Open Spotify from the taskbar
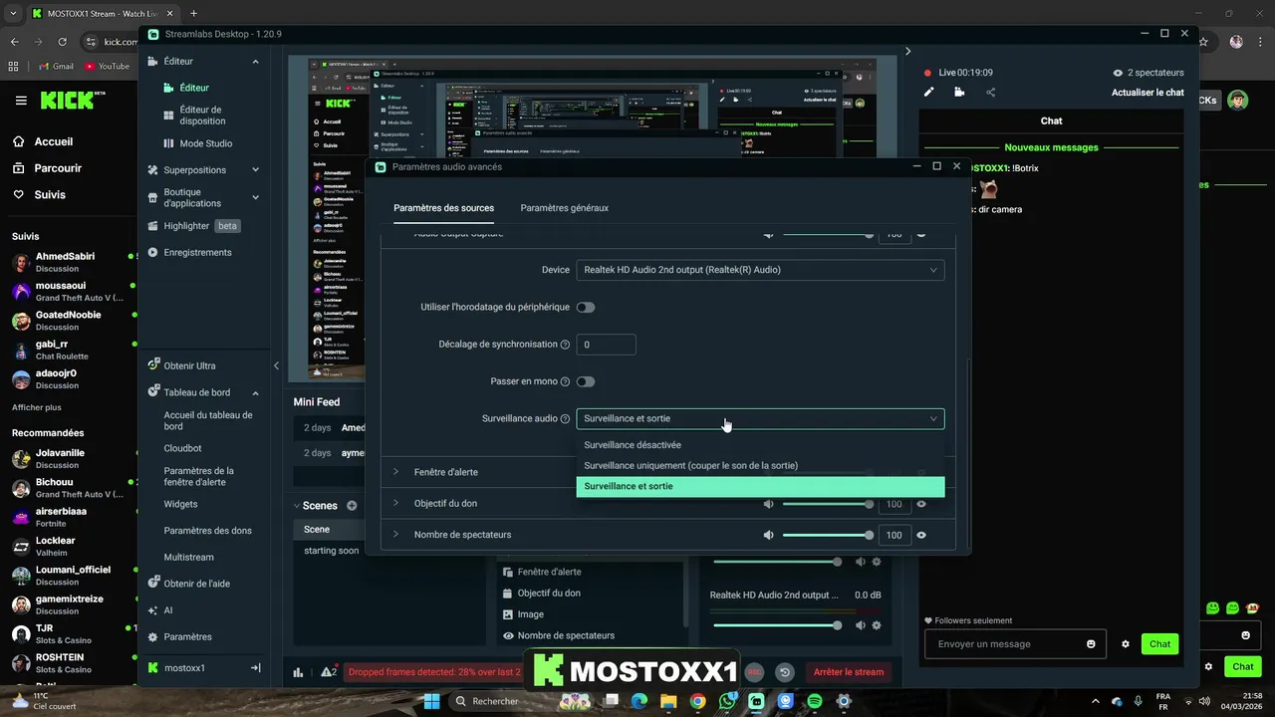The height and width of the screenshot is (717, 1275). [x=815, y=701]
